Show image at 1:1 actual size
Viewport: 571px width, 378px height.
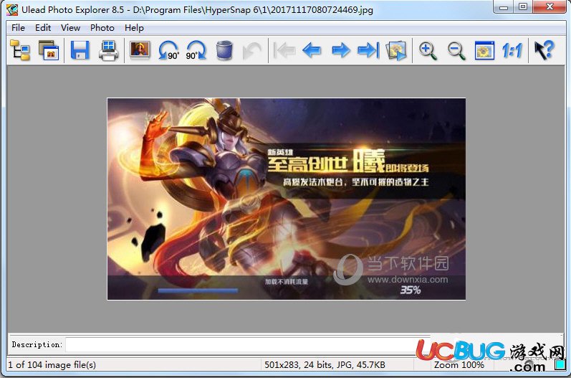tap(512, 50)
